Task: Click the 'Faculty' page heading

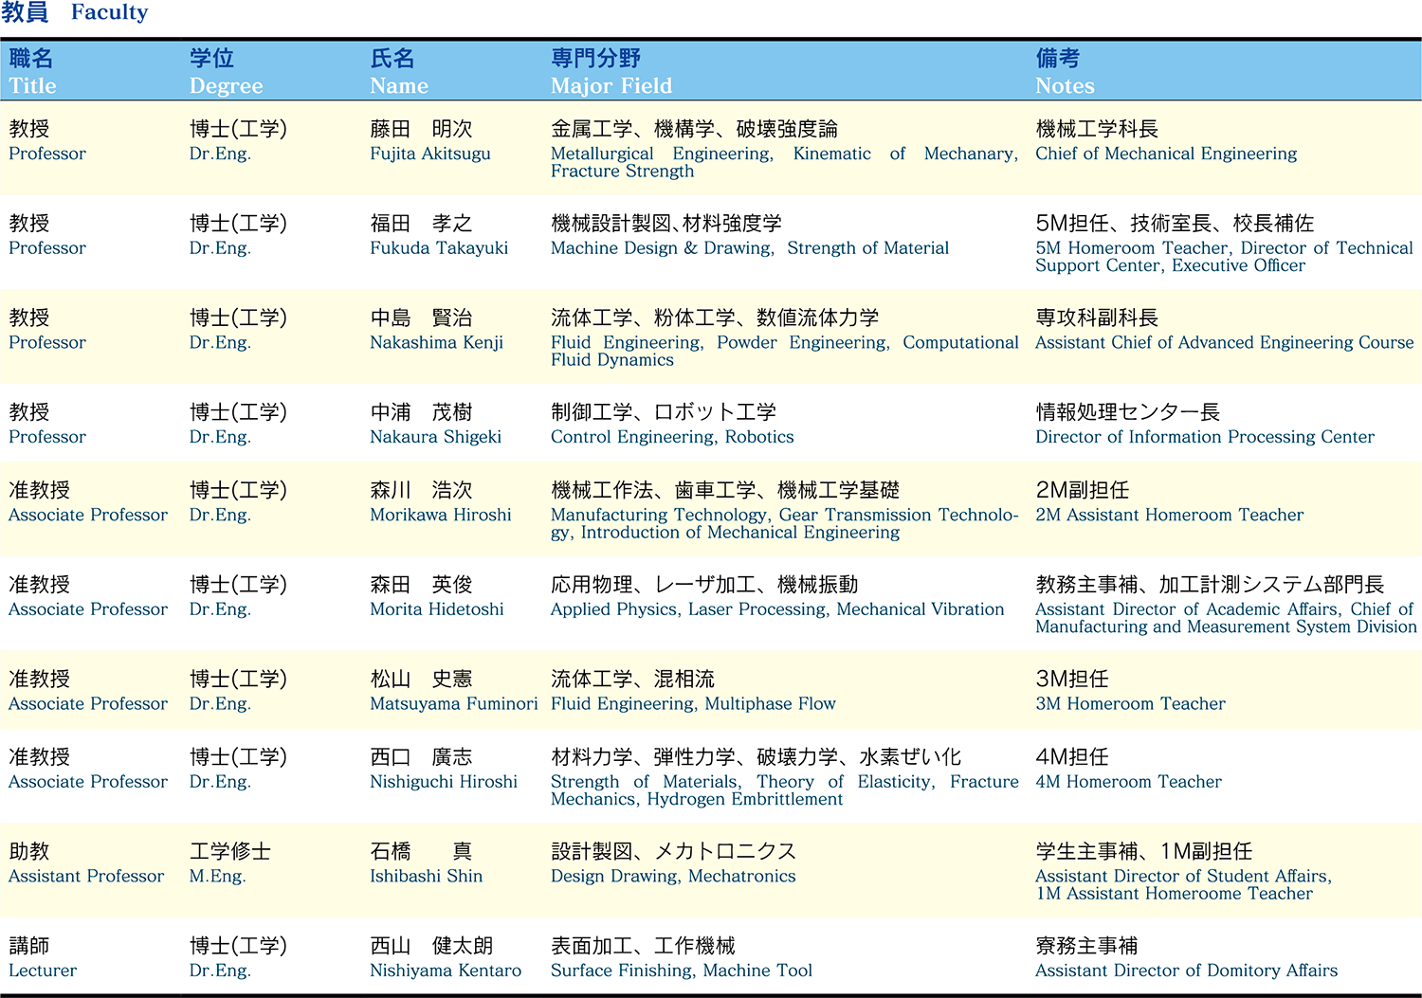Action: (x=110, y=12)
